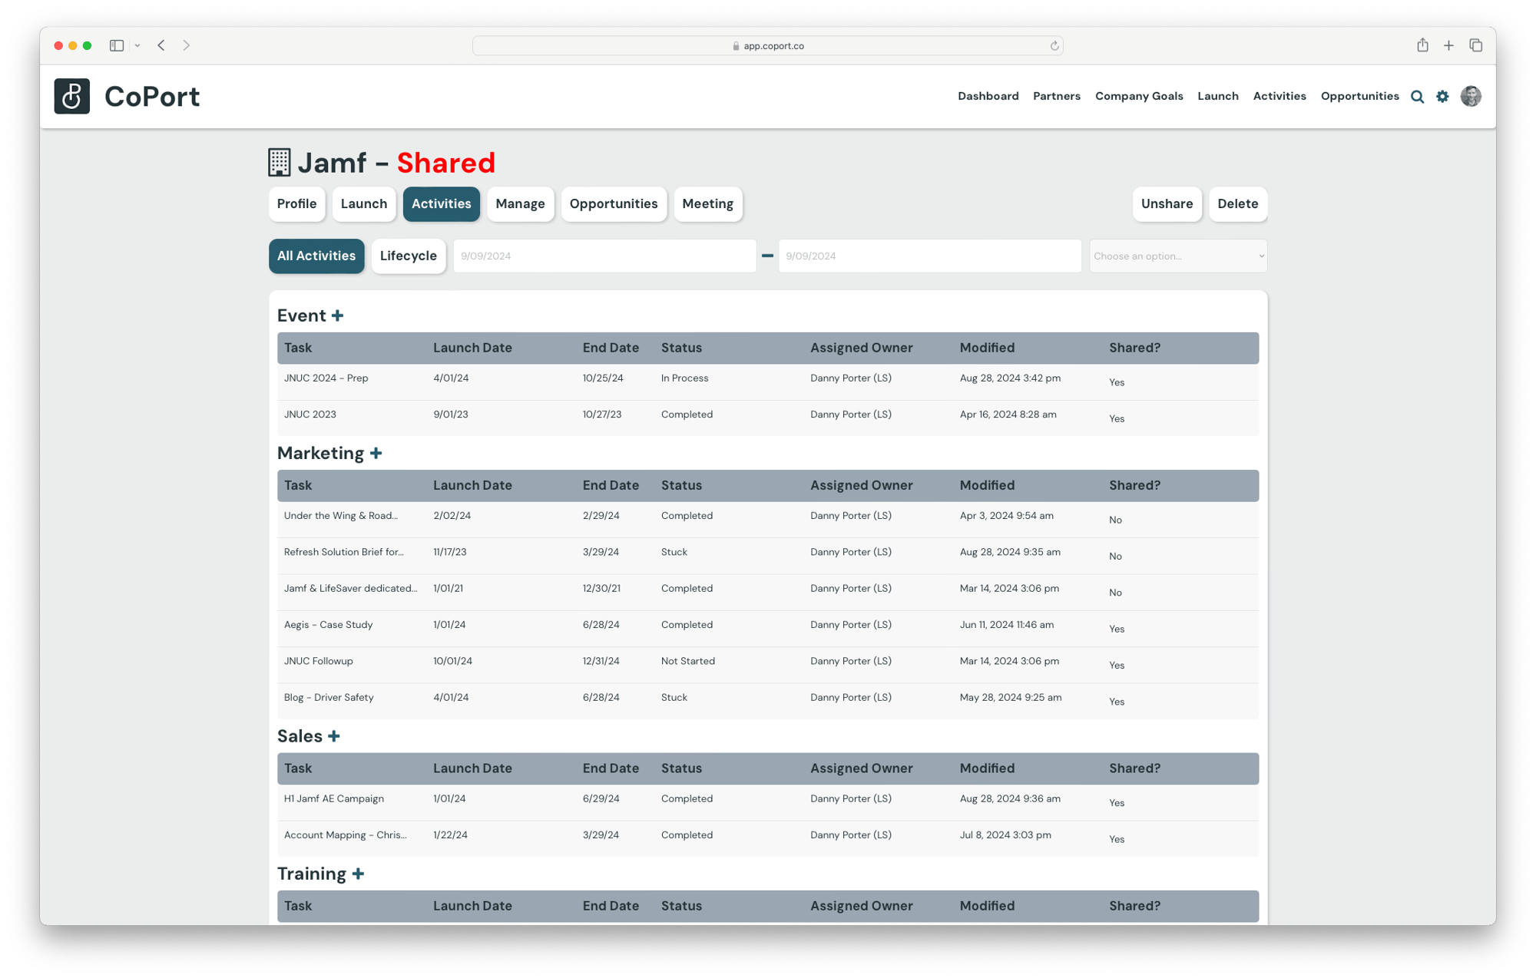Switch to the partner Launch tab
This screenshot has height=978, width=1536.
pos(363,203)
